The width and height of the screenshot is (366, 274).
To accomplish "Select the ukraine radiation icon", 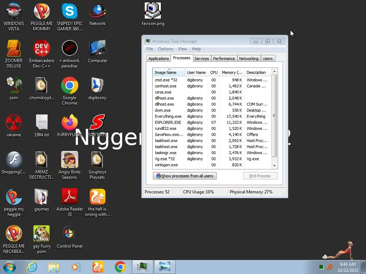I will click(14, 126).
